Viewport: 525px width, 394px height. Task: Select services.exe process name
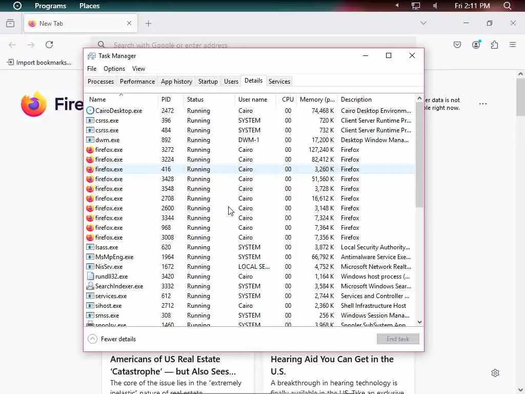[x=111, y=296]
